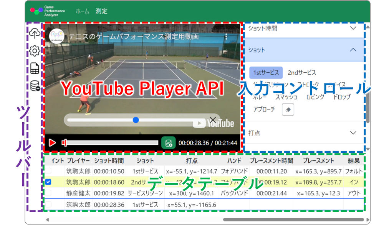Go to the ホーム menu item
The height and width of the screenshot is (225, 384).
click(x=82, y=11)
